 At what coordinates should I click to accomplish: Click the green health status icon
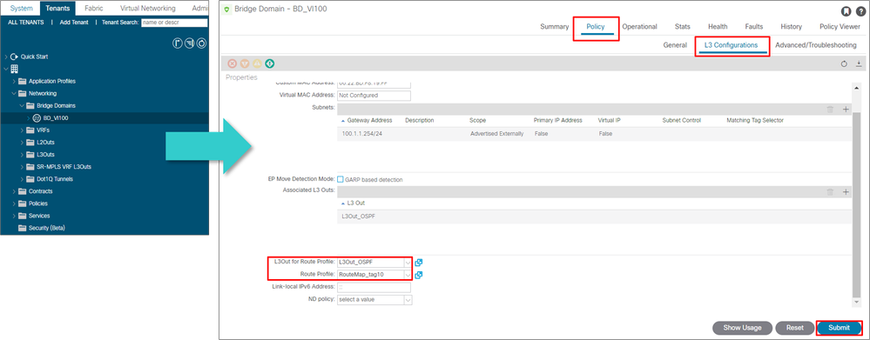pos(270,63)
